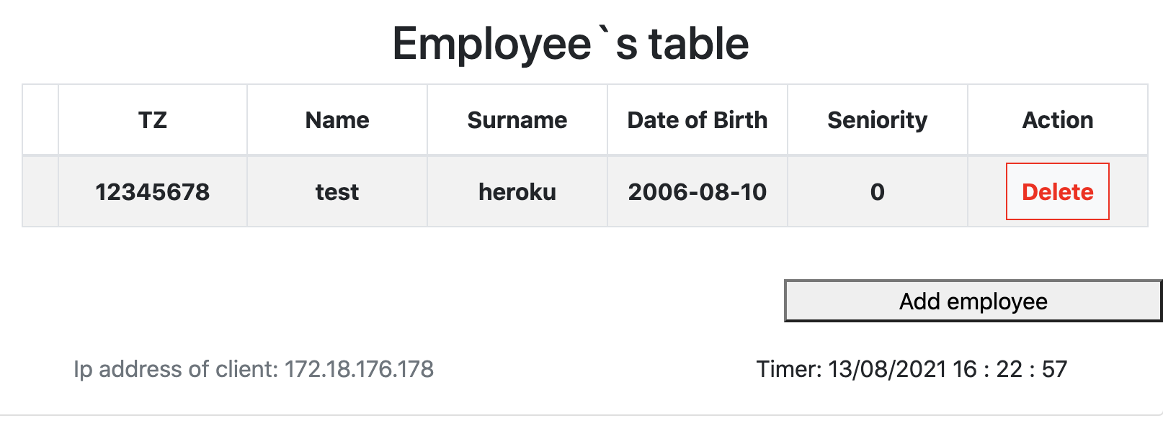This screenshot has width=1163, height=436.
Task: Click the Name column header
Action: (x=336, y=119)
